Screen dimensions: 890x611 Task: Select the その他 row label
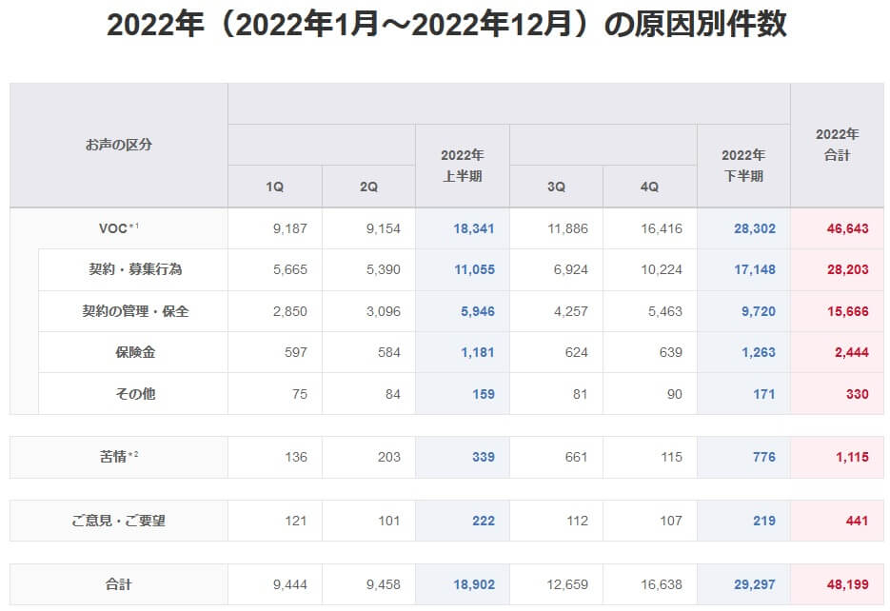coord(135,394)
